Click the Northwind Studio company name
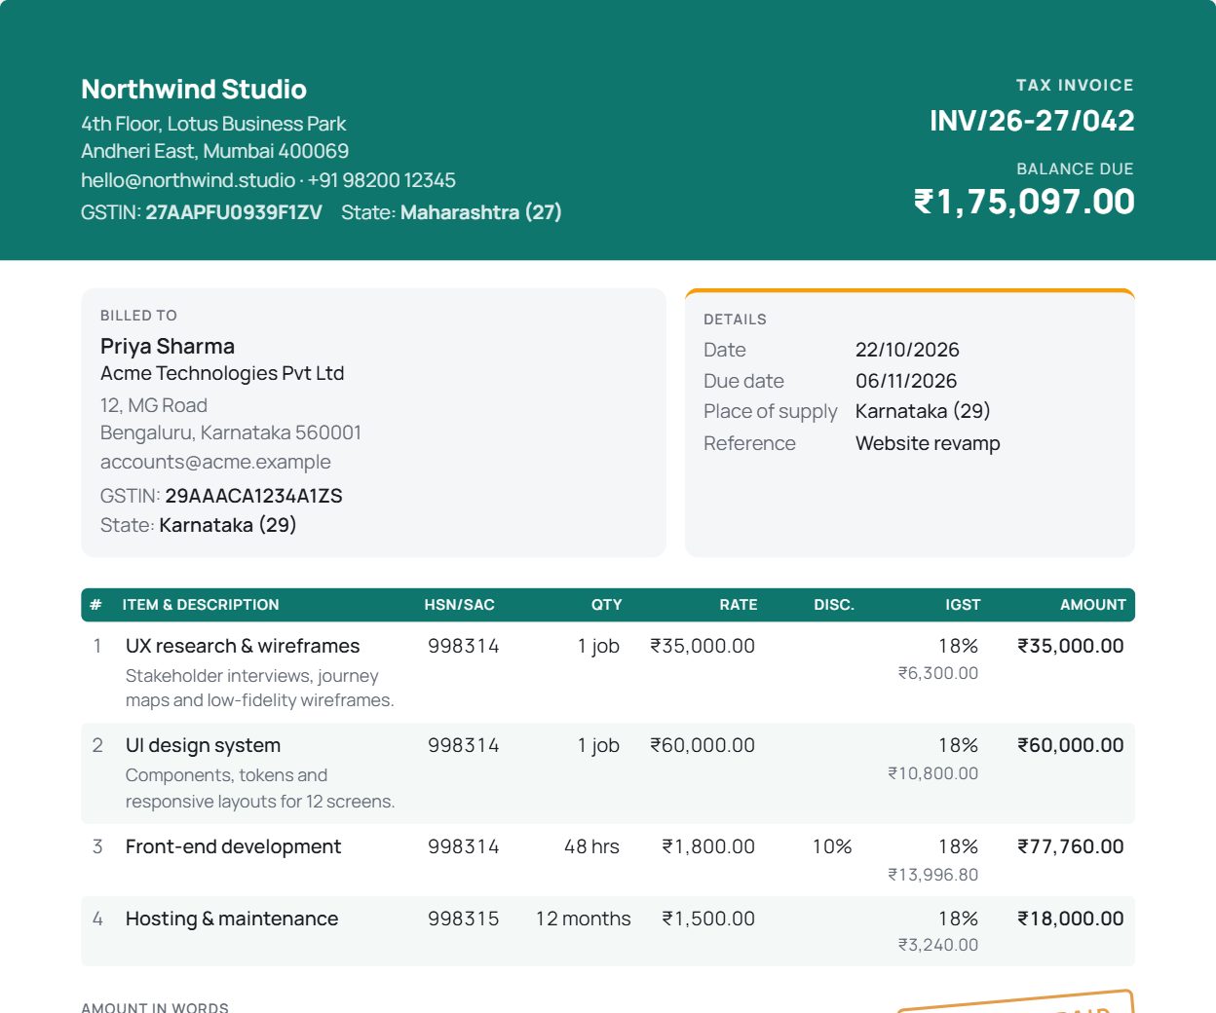Screen dimensions: 1216x1013 pos(194,90)
